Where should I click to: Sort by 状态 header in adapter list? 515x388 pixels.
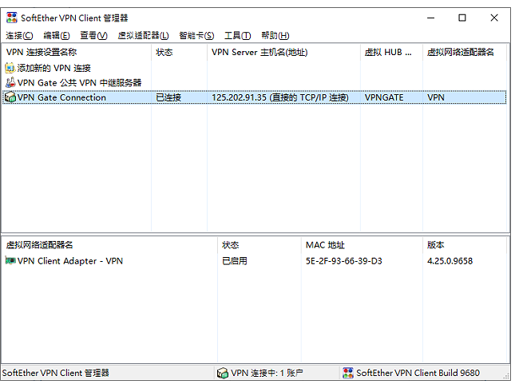coord(259,245)
